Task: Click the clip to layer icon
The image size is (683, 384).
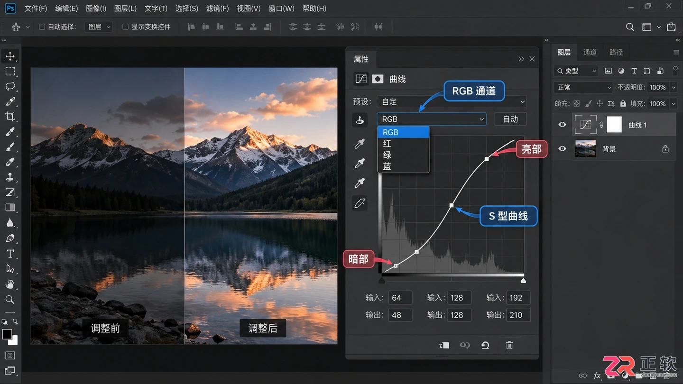Action: [444, 345]
